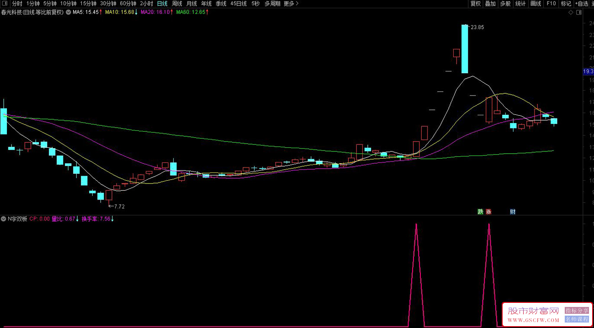Select the 60分钟 period
The height and width of the screenshot is (328, 594).
tap(128, 4)
